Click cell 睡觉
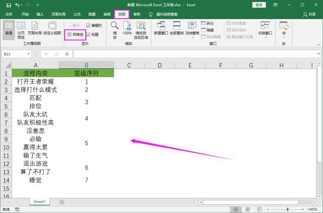The width and height of the screenshot is (323, 213). point(35,180)
